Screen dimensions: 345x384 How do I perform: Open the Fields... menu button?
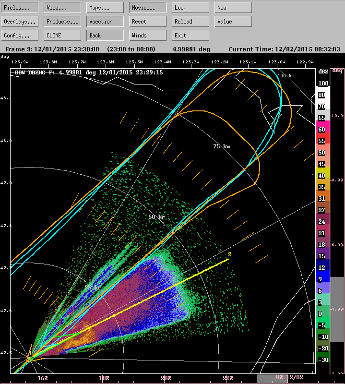(20, 8)
